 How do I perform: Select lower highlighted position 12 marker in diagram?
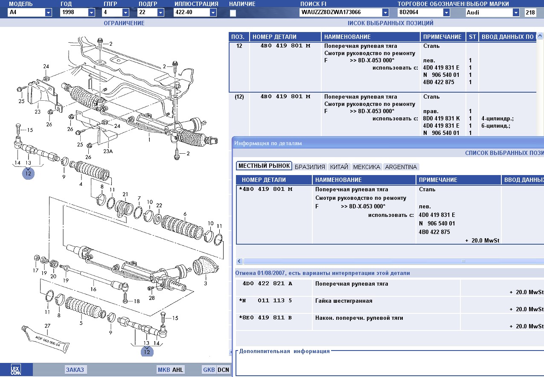pyautogui.click(x=147, y=352)
